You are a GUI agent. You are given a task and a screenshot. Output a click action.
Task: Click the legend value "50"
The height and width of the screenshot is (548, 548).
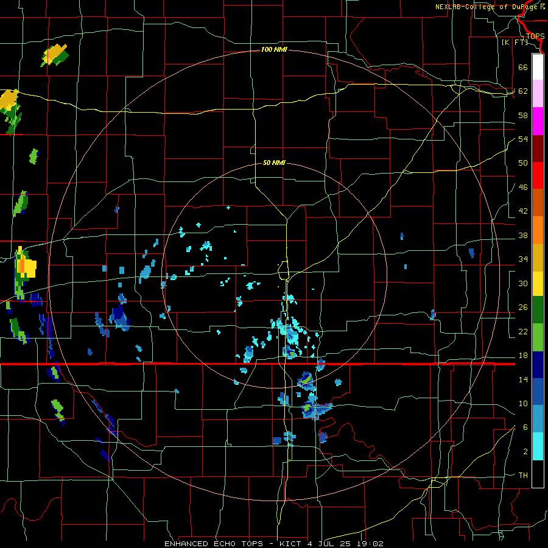click(523, 163)
